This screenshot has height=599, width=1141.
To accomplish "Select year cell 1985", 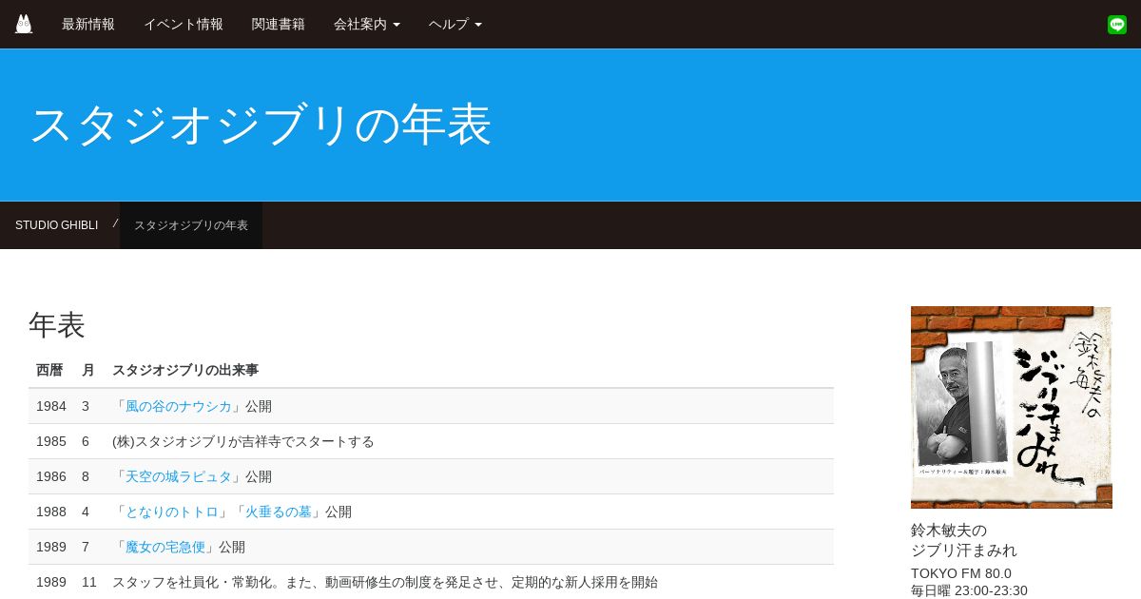I will pos(51,441).
